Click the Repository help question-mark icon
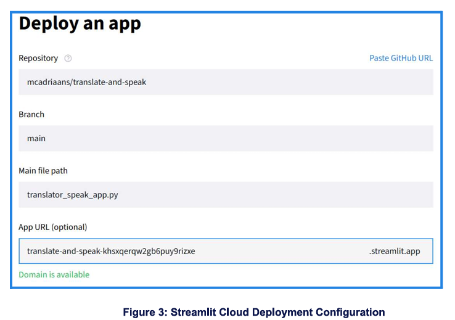This screenshot has height=320, width=455. point(68,59)
